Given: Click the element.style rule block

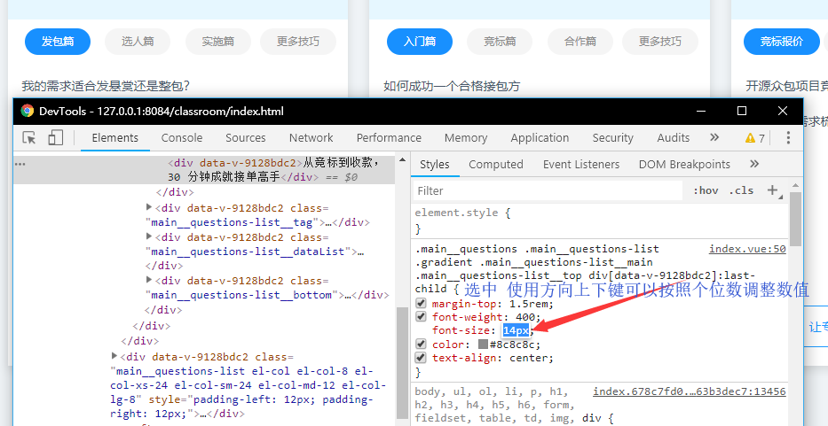Looking at the screenshot, I should click(x=601, y=221).
